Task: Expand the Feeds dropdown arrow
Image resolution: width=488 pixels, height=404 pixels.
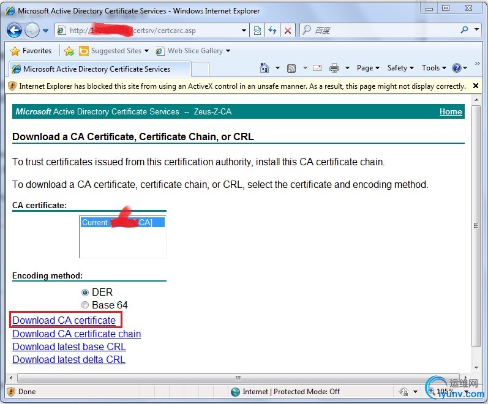Action: (x=305, y=68)
